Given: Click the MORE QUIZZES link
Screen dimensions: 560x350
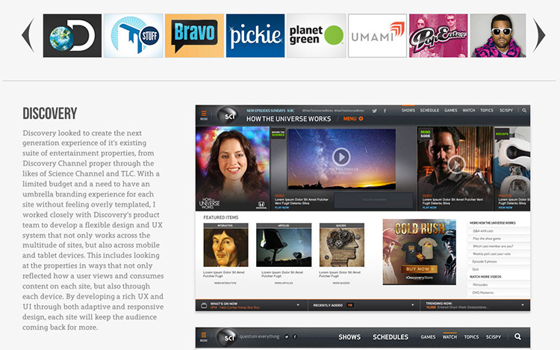Looking at the screenshot, I should 341,283.
